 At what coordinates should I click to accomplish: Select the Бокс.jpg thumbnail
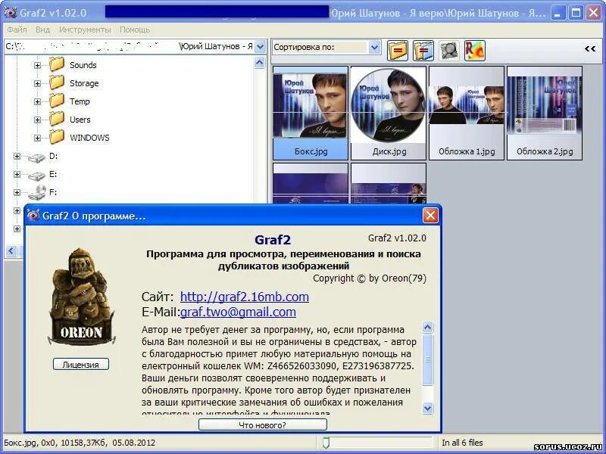click(311, 113)
